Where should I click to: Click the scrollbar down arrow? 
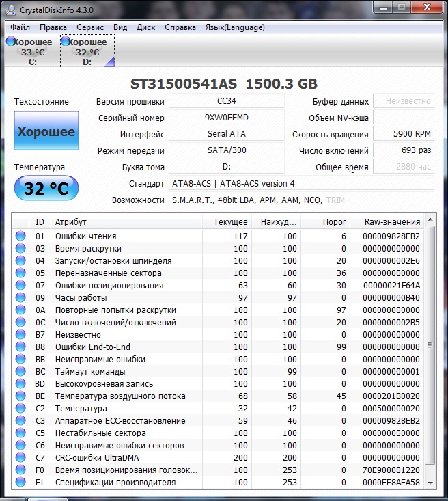coord(430,483)
